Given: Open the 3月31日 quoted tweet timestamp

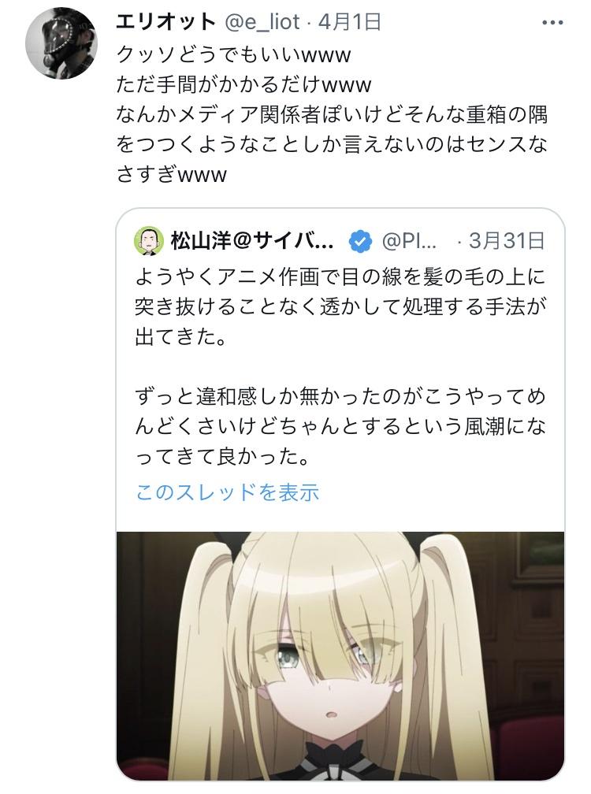Looking at the screenshot, I should [x=507, y=240].
